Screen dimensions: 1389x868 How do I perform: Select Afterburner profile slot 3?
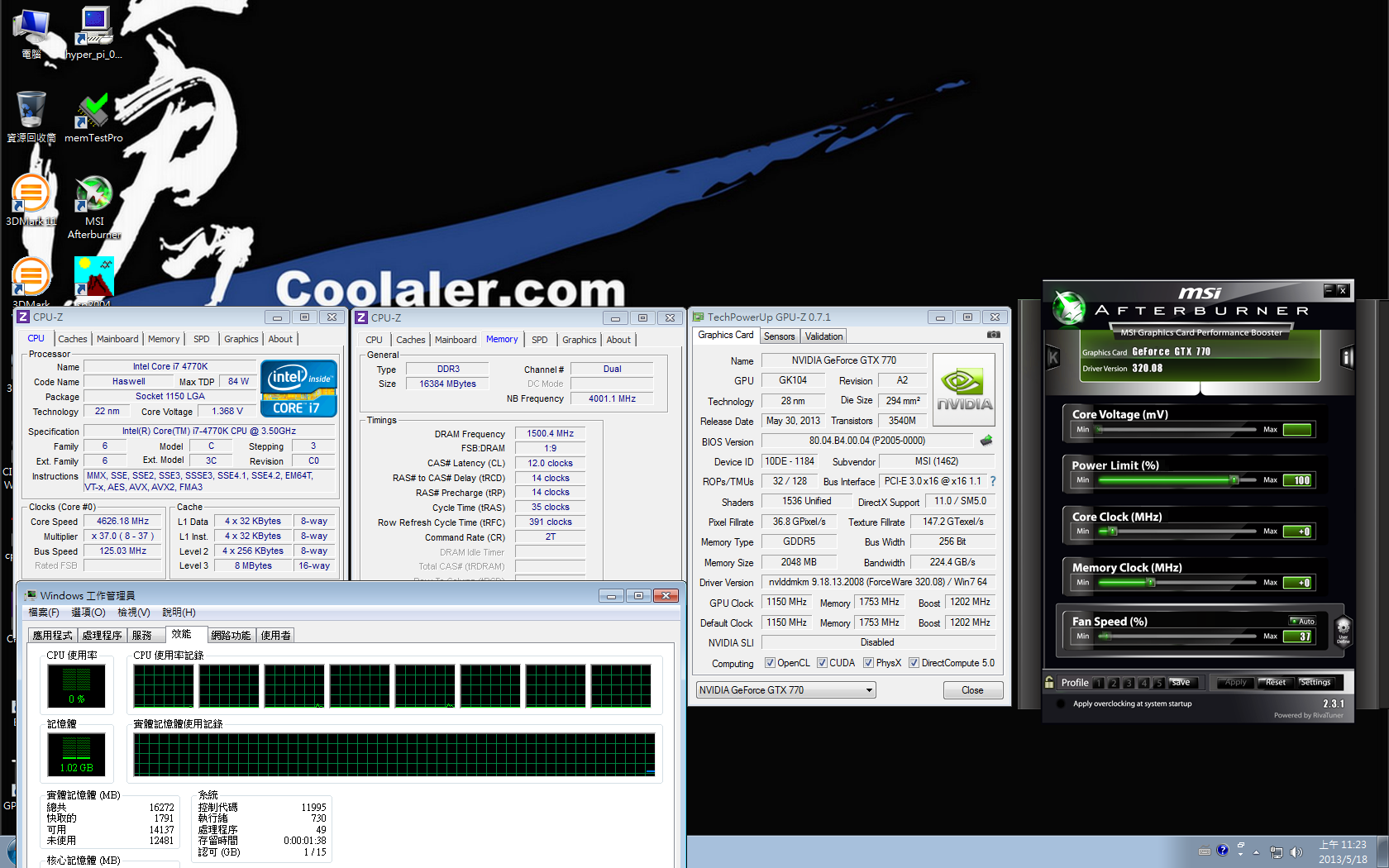coord(1129,683)
